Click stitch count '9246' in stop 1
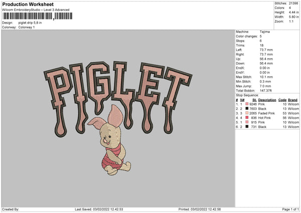This screenshot has width=301, height=213. (253, 104)
